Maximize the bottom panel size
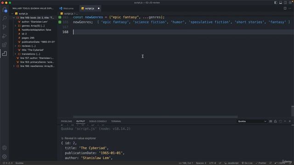This screenshot has height=165, width=294. click(285, 121)
